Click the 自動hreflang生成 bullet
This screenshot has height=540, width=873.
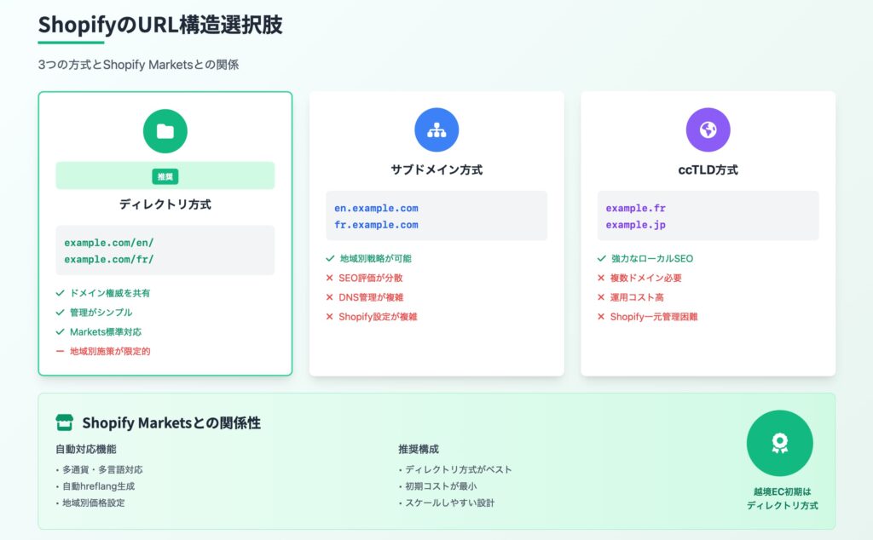[x=95, y=486]
